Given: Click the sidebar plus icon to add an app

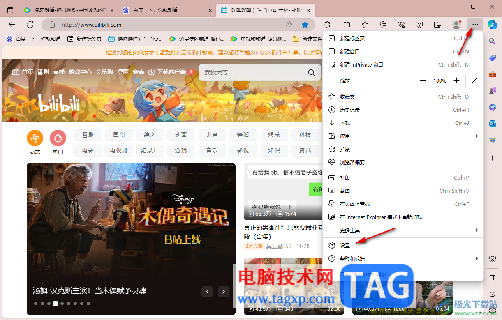Looking at the screenshot, I should (492, 158).
